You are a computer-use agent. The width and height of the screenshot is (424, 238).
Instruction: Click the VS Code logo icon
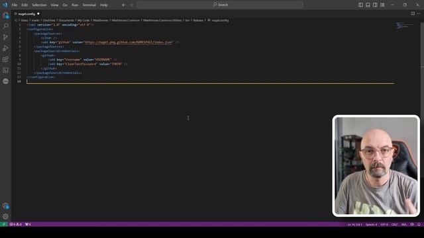point(5,5)
